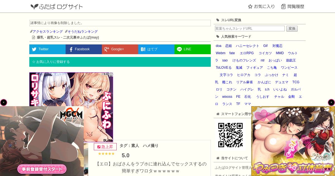The width and height of the screenshot is (335, 176).
Task: Select keyword ToLOVEる
Action: pos(224,68)
